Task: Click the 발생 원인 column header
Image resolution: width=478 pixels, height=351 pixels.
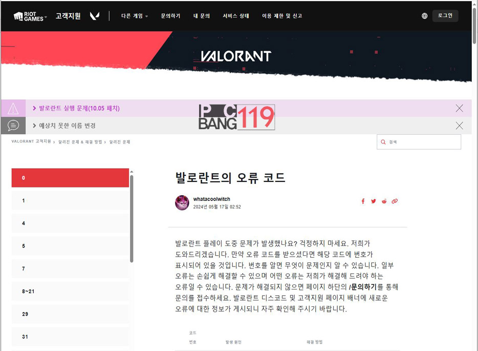Action: pos(233,342)
